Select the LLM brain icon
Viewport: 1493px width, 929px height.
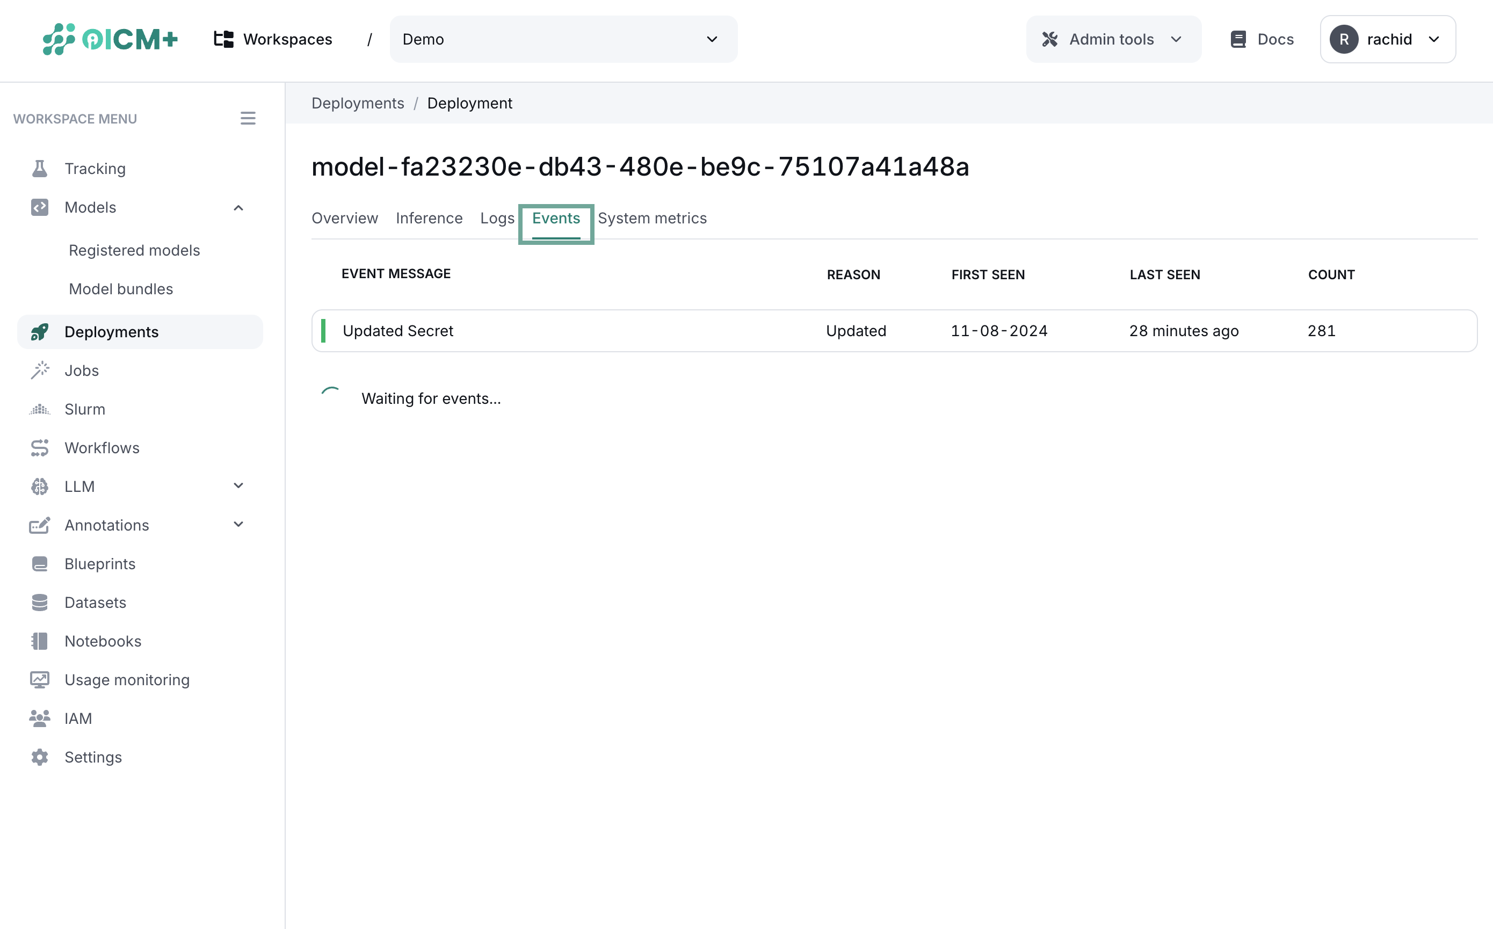click(39, 486)
